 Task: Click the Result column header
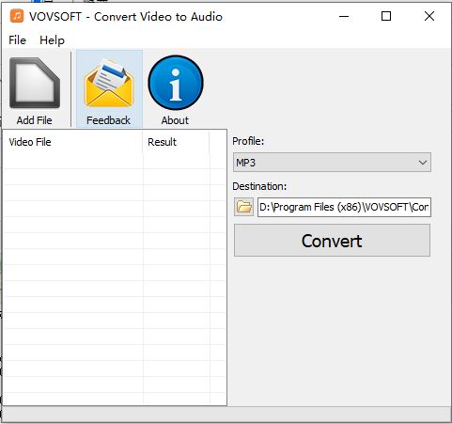tap(176, 142)
